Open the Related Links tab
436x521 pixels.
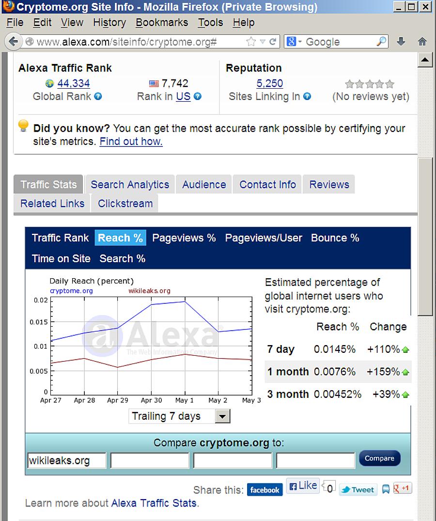52,204
